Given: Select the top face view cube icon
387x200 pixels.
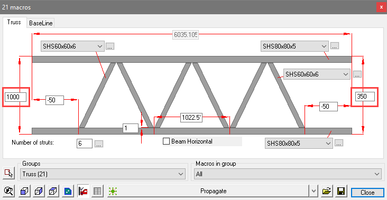Looking at the screenshot, I should (53, 191).
